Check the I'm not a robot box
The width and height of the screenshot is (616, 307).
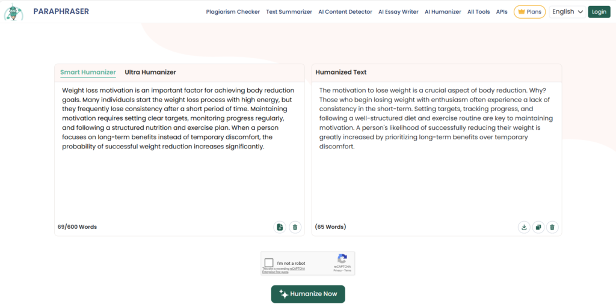coord(269,263)
